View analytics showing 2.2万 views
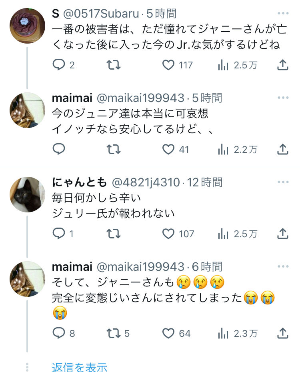 click(x=237, y=150)
